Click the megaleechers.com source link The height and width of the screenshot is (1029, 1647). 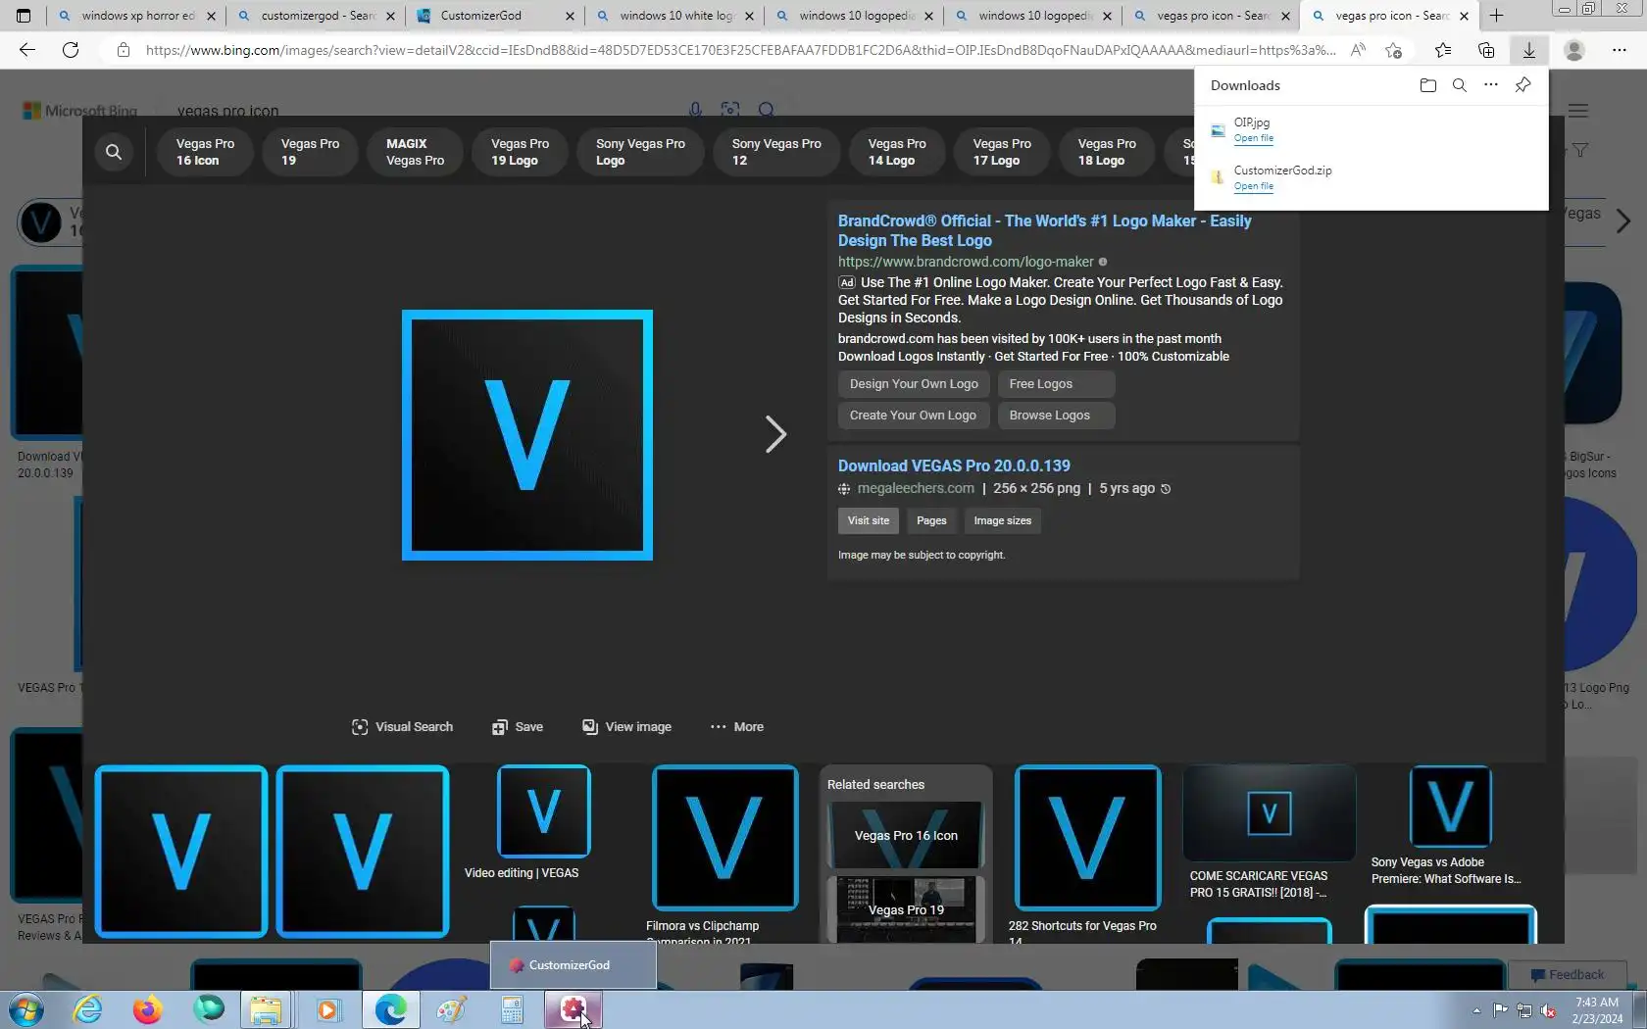pos(916,488)
